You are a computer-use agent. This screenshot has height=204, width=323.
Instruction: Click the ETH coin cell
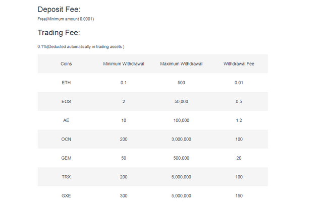point(66,83)
